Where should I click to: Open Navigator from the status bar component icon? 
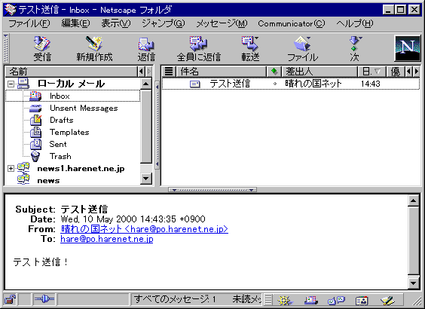[x=285, y=300]
